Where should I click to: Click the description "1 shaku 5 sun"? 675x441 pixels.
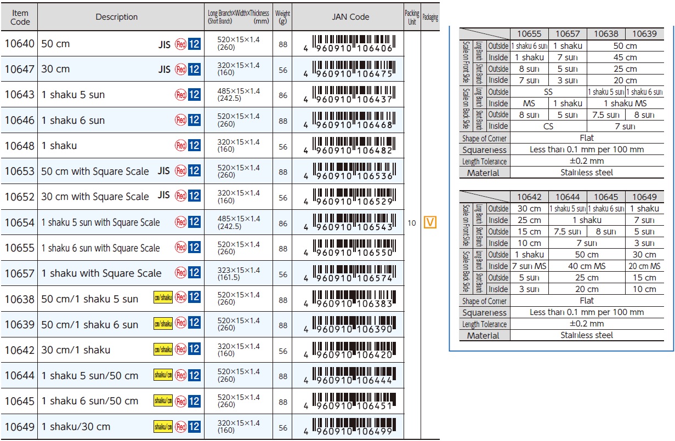(x=73, y=95)
